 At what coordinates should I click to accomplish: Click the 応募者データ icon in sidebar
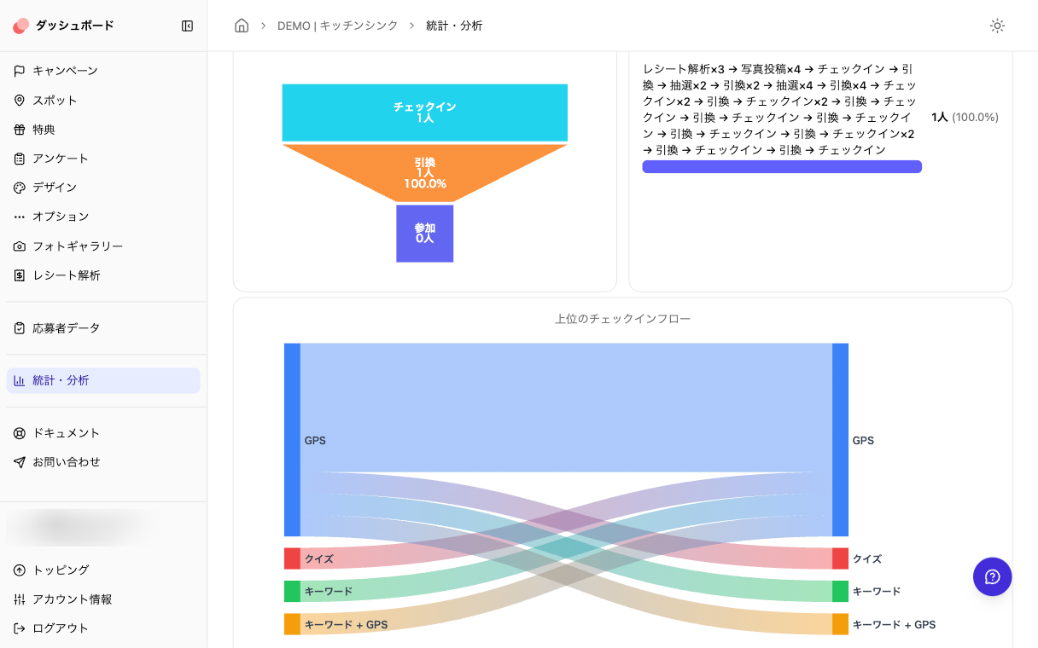(19, 327)
